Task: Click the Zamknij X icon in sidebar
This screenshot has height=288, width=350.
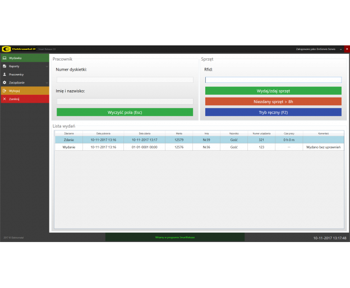Action: [4, 99]
